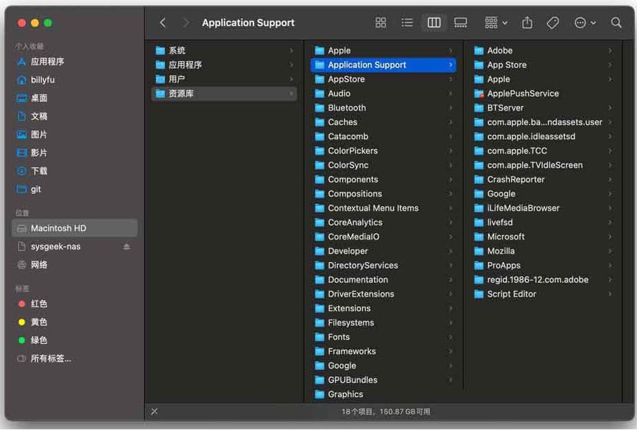Select gallery view in toolbar
Viewport: 639px width, 430px height.
[461, 22]
